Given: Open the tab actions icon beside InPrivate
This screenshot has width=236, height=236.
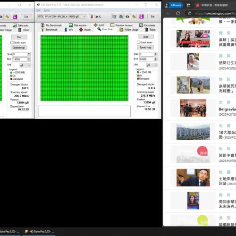Looking at the screenshot, I should [x=188, y=6].
